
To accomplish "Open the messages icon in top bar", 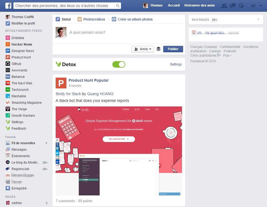I will [233, 6].
